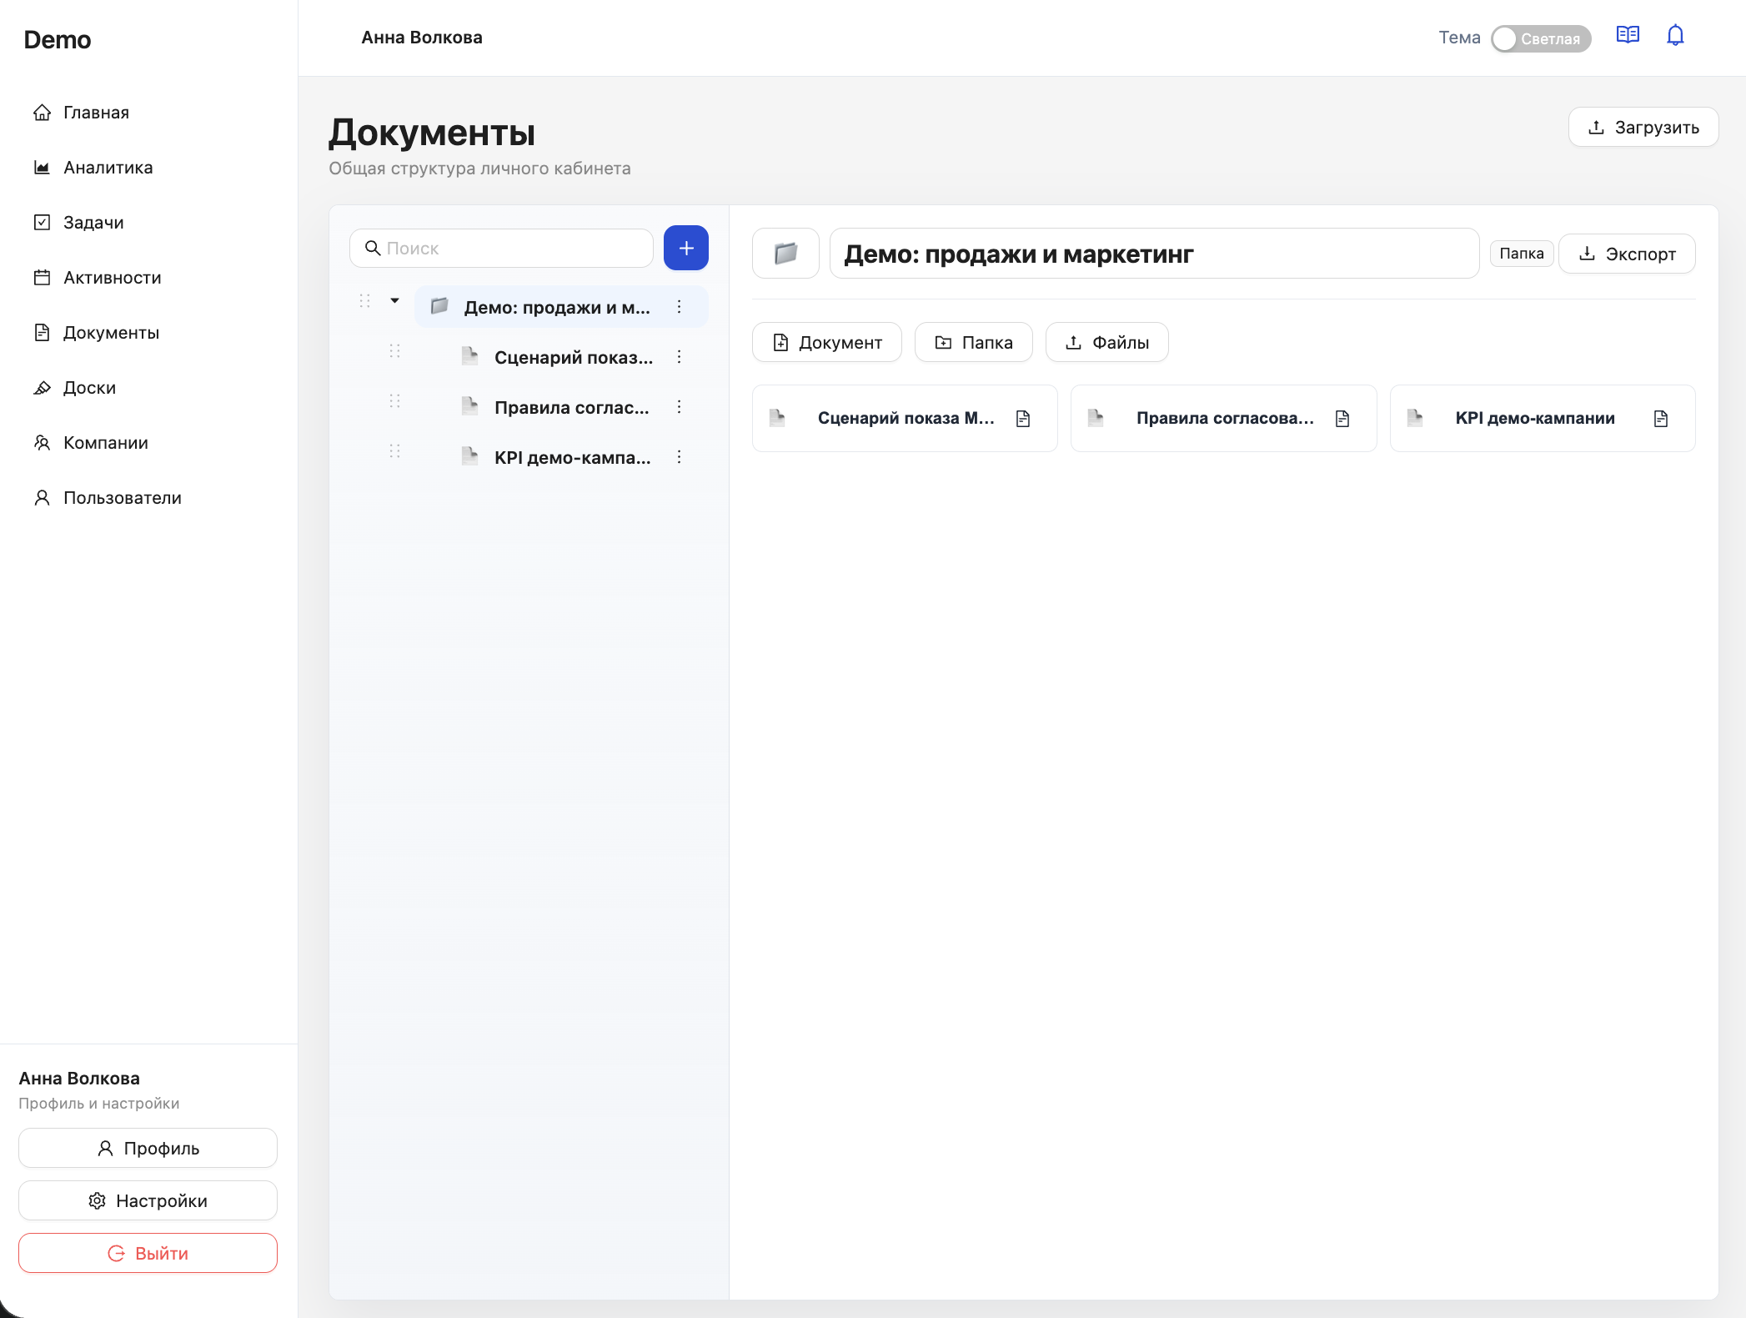The width and height of the screenshot is (1746, 1318).
Task: Click the Загрузить upload button
Action: click(x=1643, y=127)
